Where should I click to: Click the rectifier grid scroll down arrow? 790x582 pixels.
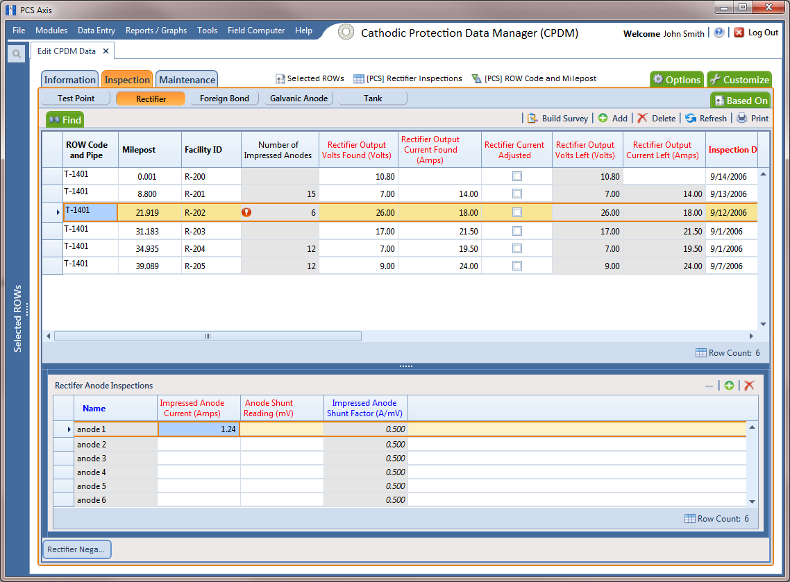tap(764, 324)
